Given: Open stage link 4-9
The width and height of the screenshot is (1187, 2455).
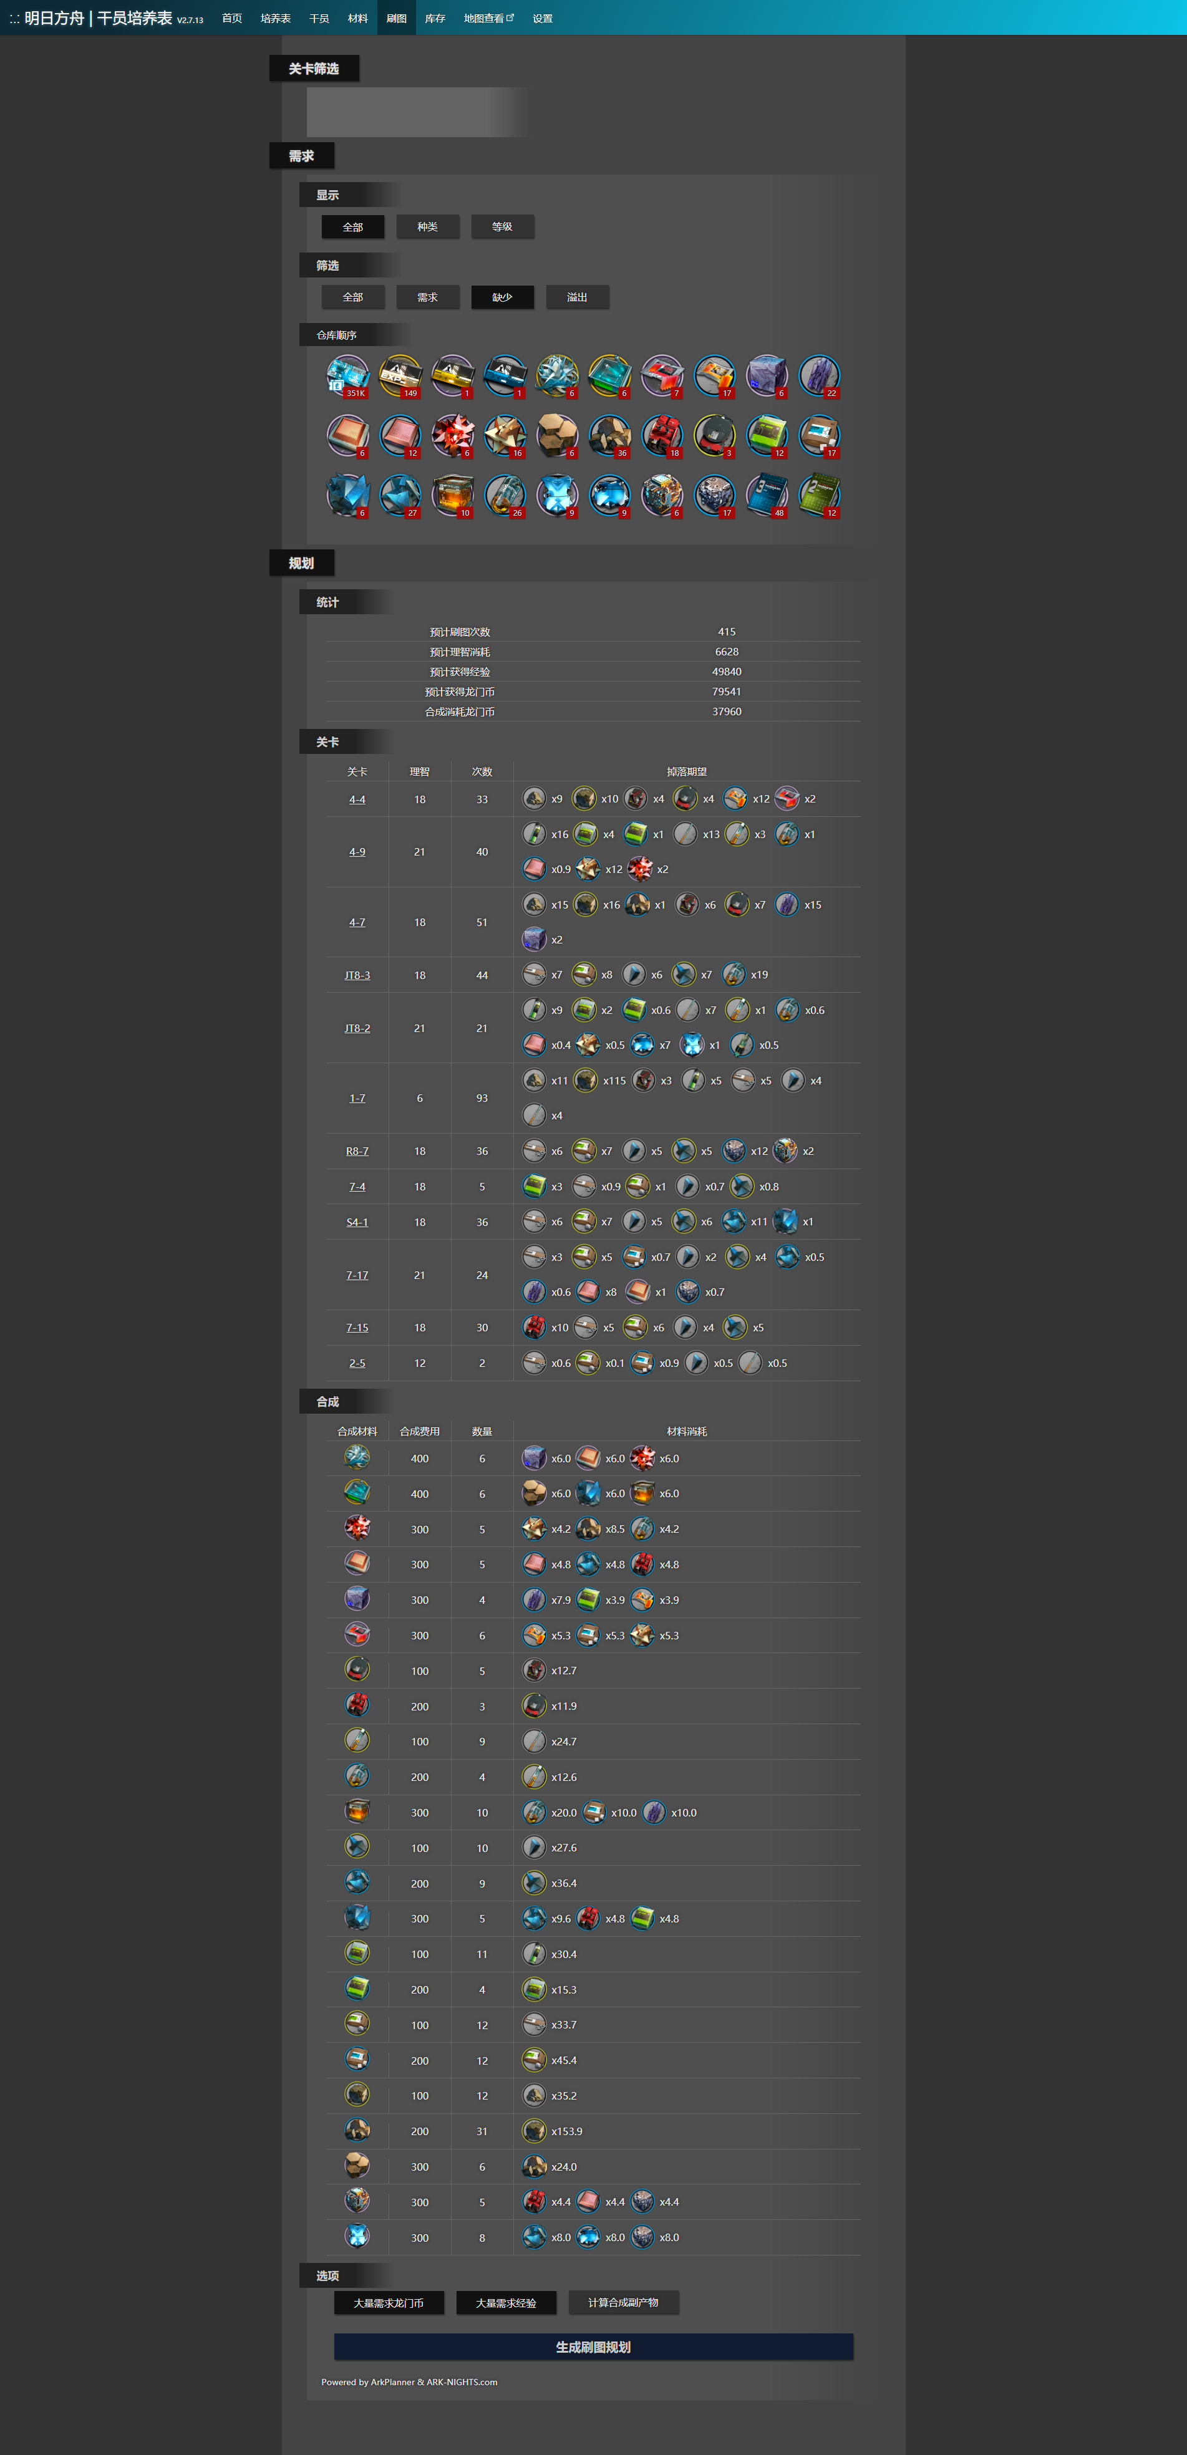Looking at the screenshot, I should (x=357, y=852).
